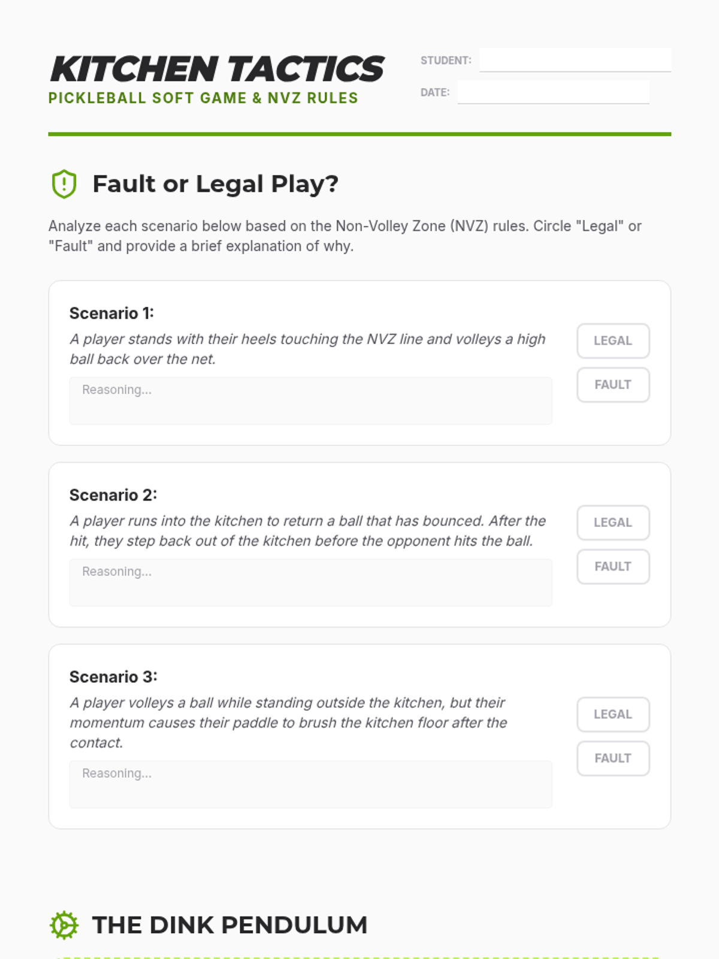Click the gear icon next to The Dink Pendulum
This screenshot has height=959, width=719.
coord(64,925)
